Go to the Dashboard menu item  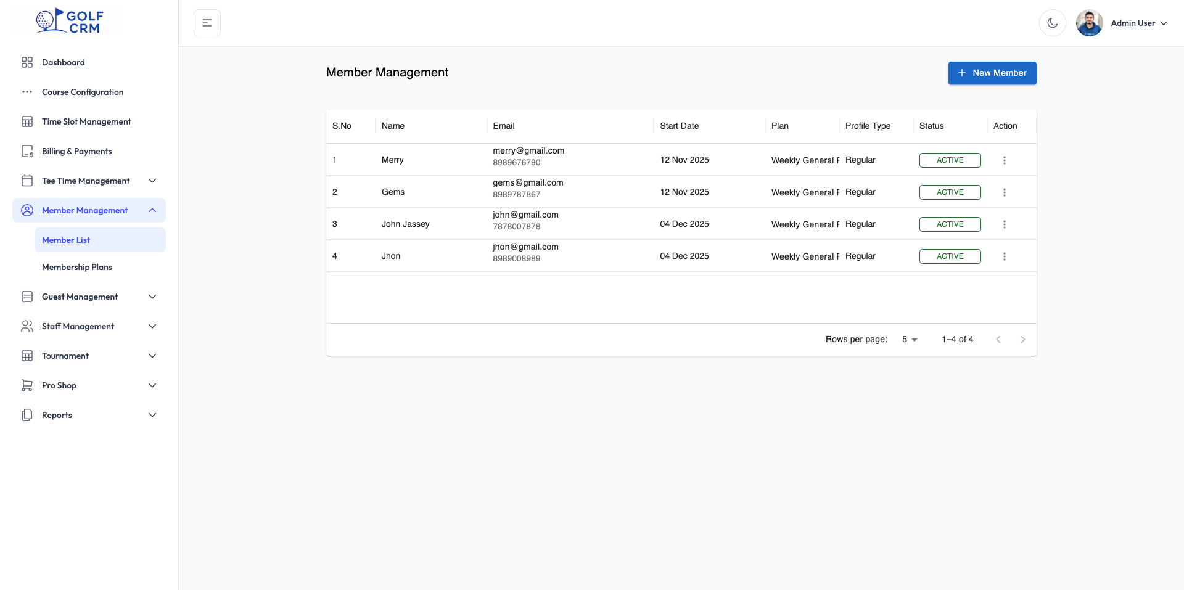click(89, 62)
